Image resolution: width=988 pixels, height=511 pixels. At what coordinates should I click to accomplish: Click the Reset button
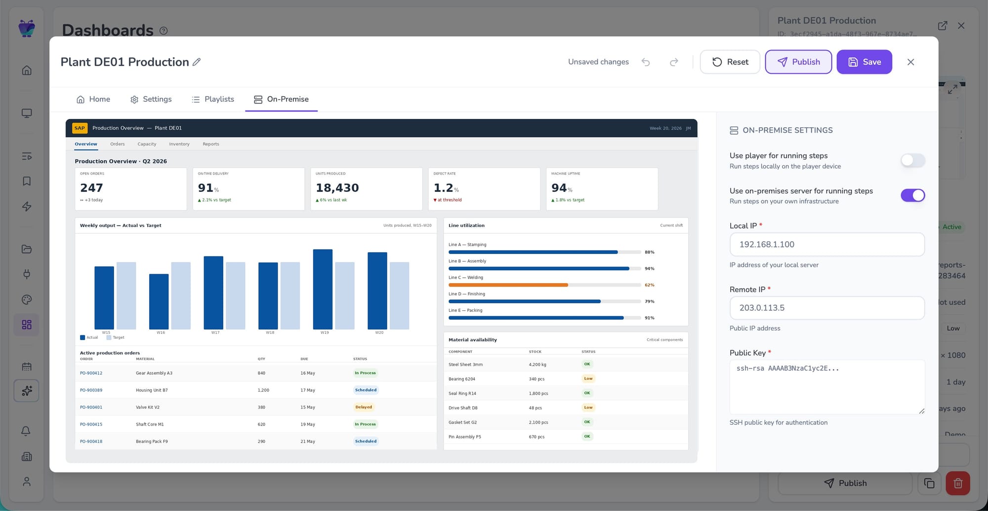730,62
